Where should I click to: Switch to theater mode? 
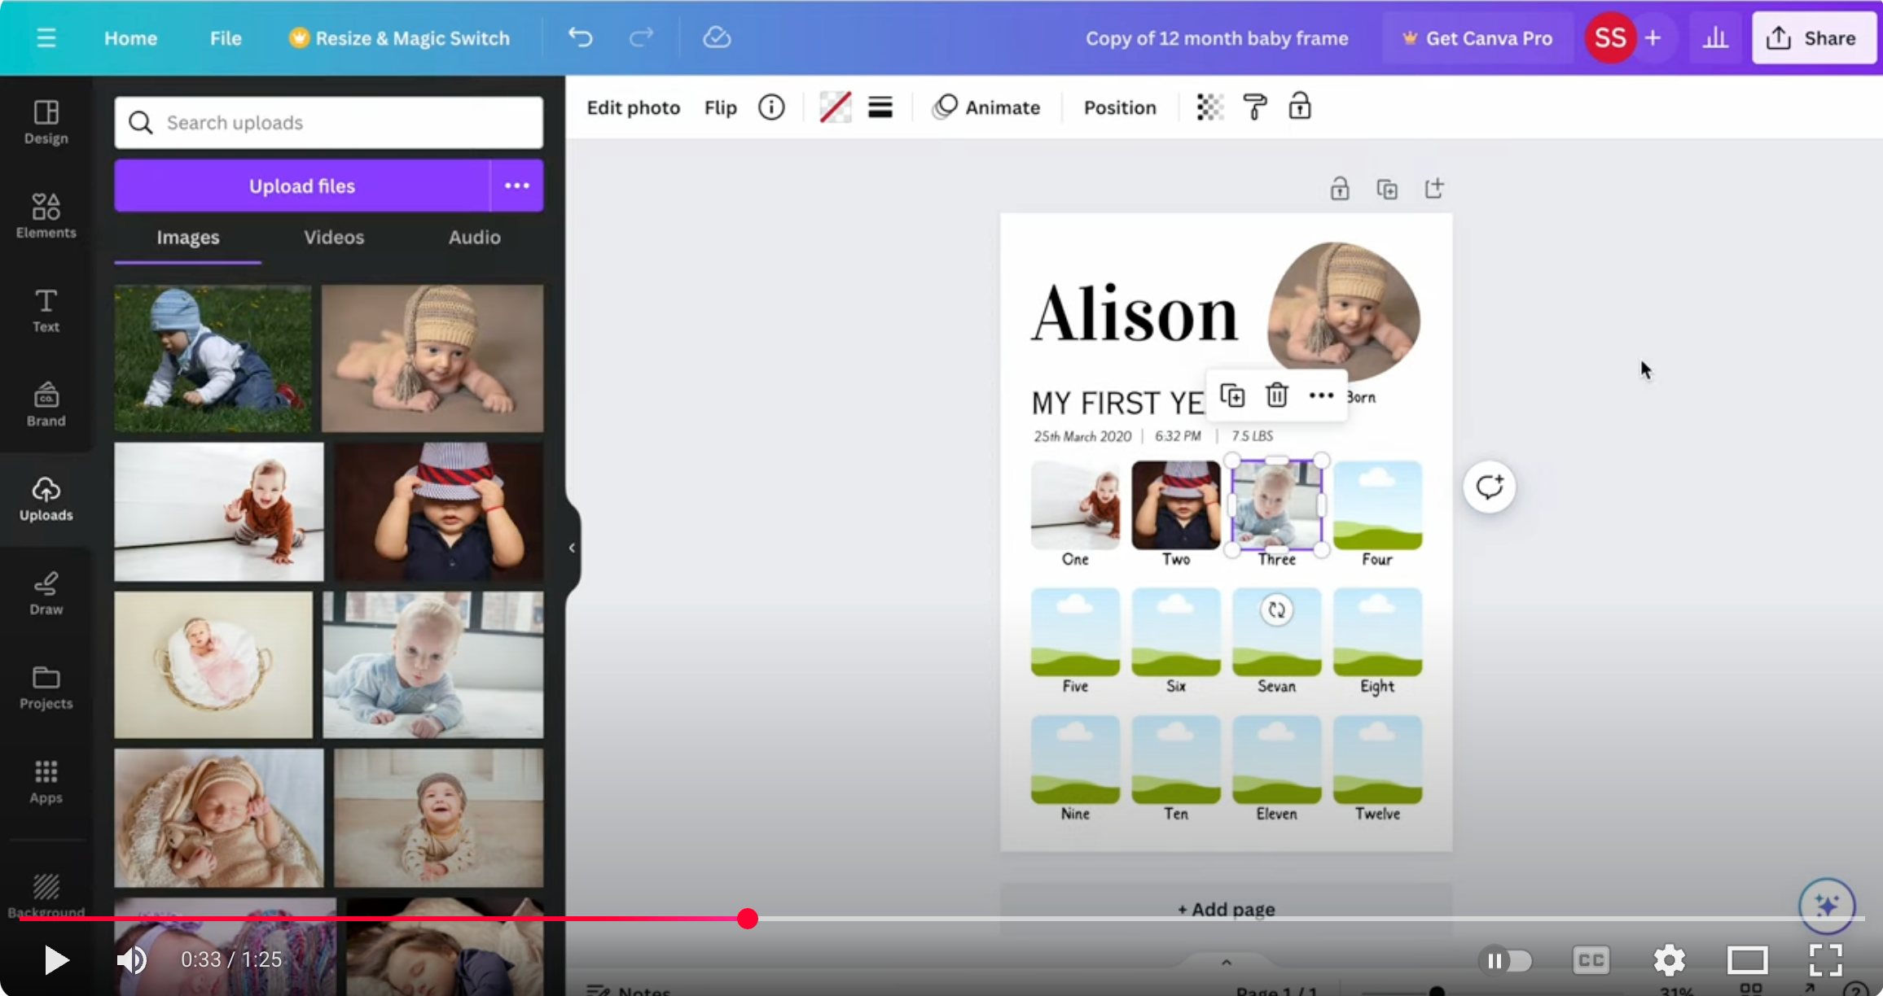(1747, 960)
